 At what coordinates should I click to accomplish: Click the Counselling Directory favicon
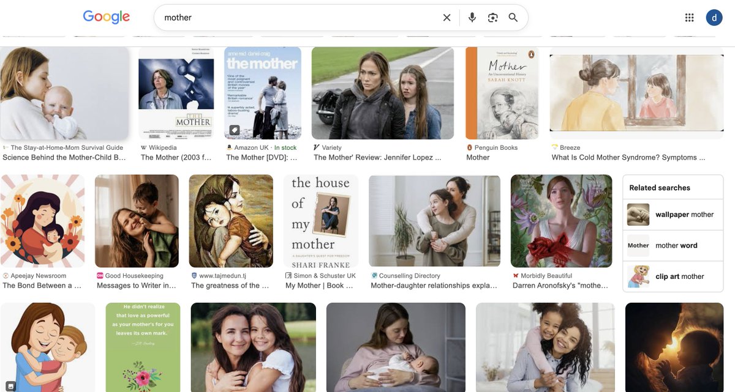pyautogui.click(x=374, y=276)
